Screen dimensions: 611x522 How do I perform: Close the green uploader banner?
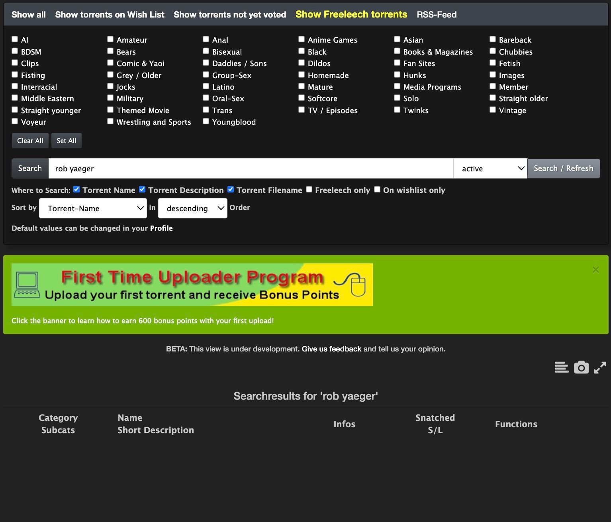point(595,270)
